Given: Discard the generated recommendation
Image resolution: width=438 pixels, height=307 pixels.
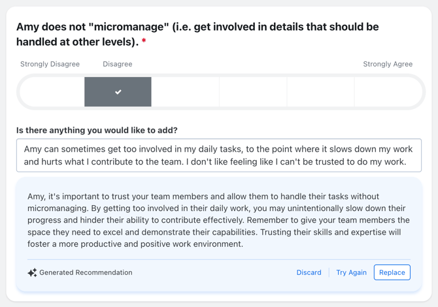Looking at the screenshot, I should pyautogui.click(x=309, y=272).
